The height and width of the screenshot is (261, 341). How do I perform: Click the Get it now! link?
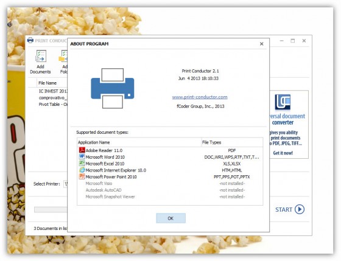283,153
